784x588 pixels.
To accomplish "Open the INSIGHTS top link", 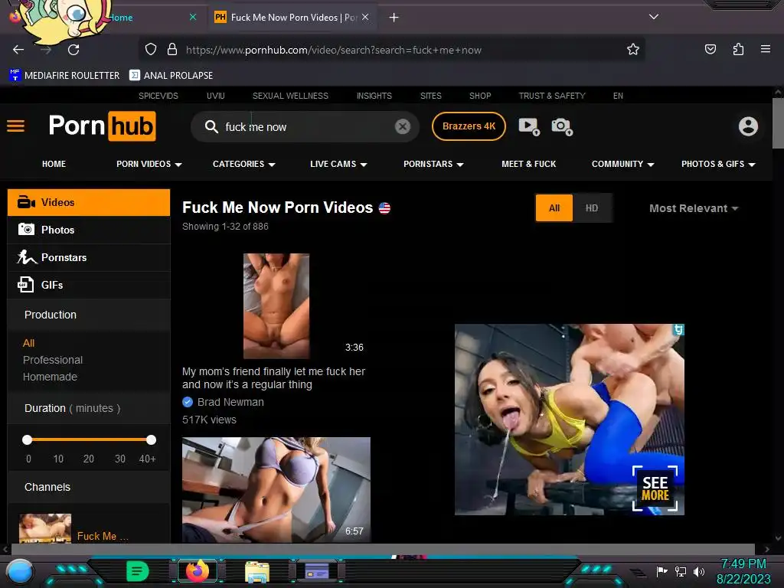I will pyautogui.click(x=374, y=96).
